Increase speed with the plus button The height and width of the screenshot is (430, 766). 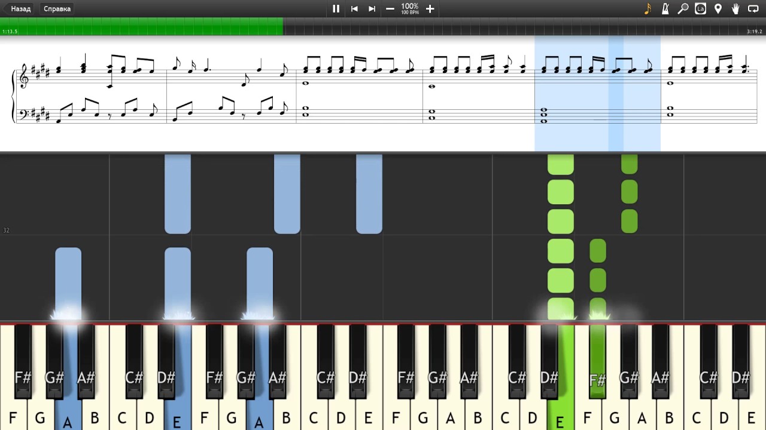point(430,9)
